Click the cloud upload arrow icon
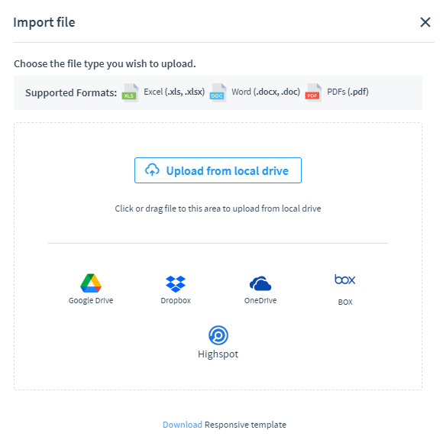 coord(152,170)
